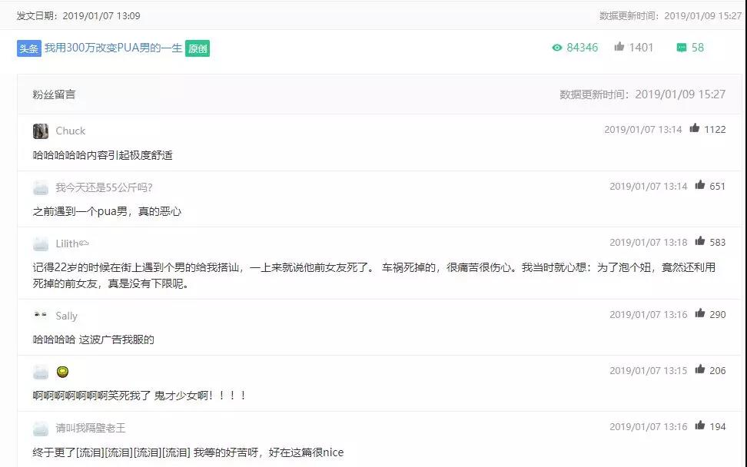Click like count 290
Image resolution: width=747 pixels, height=467 pixels.
[x=718, y=314]
